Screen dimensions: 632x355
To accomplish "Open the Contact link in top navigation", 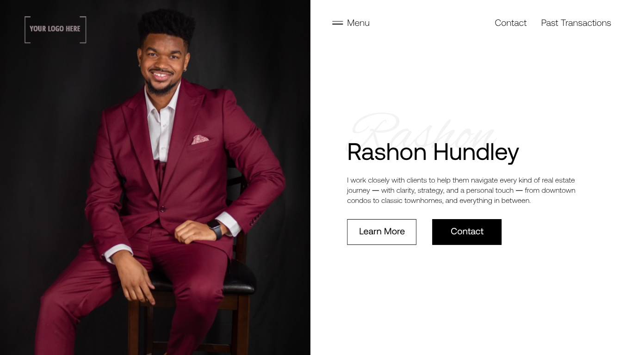I will coord(510,23).
